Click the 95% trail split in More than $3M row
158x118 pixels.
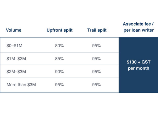pyautogui.click(x=97, y=85)
